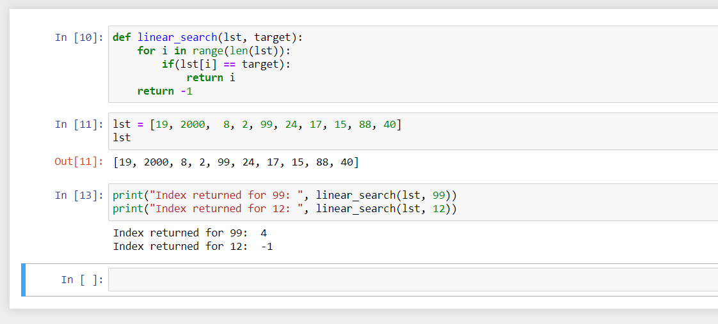Image resolution: width=718 pixels, height=324 pixels.
Task: Click the print statements code cell
Action: tap(413, 202)
